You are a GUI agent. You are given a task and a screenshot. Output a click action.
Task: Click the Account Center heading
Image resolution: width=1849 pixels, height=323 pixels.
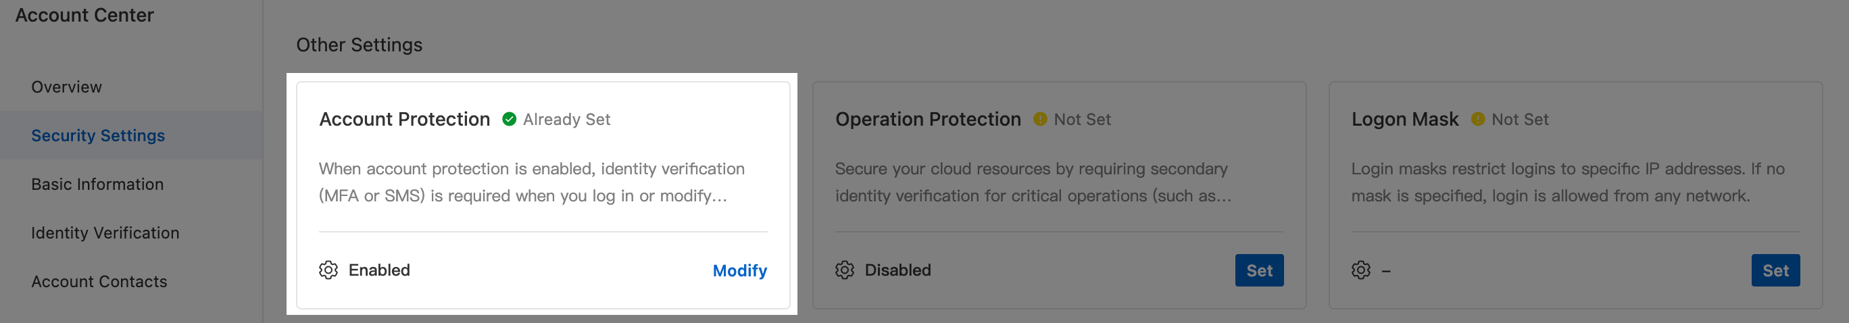84,15
